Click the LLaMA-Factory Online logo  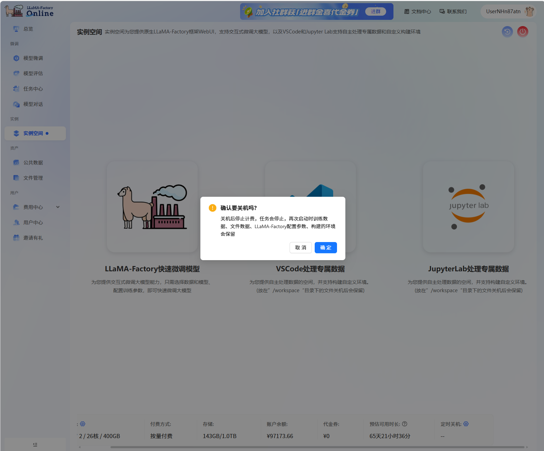coord(29,11)
